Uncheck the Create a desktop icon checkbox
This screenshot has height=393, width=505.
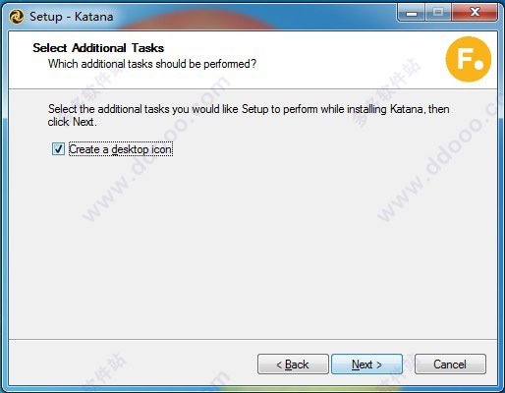pos(58,149)
